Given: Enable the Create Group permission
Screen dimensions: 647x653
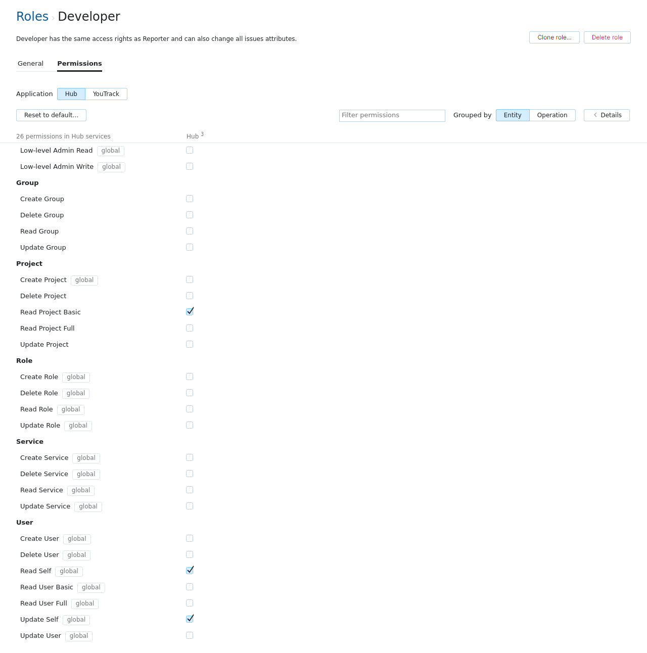Looking at the screenshot, I should 190,199.
